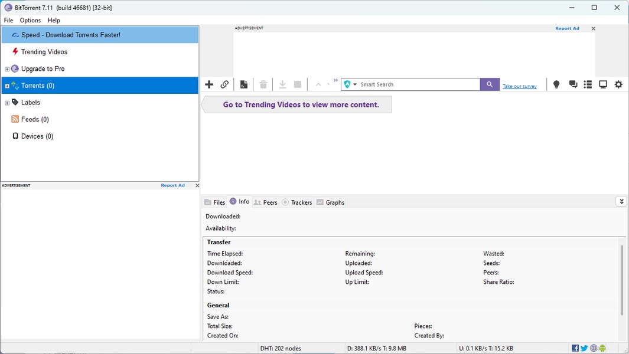This screenshot has height=354, width=629.
Task: Open a torrent from URL link icon
Action: click(x=224, y=84)
